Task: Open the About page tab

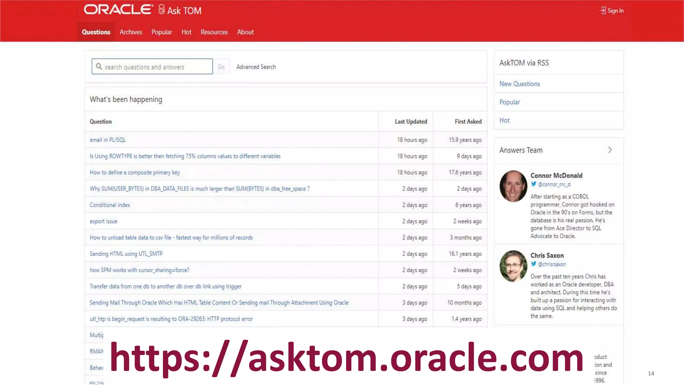Action: click(245, 32)
